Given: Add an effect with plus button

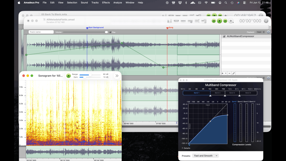Looking at the screenshot, I should click(223, 73).
